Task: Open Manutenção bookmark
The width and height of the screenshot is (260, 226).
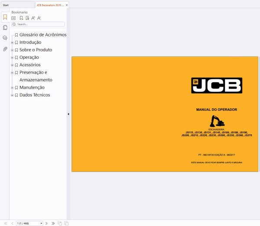Action: click(32, 87)
